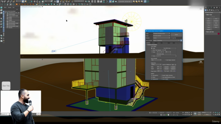This screenshot has height=124, width=221.
Task: Select the Shapes category icon
Action: (208, 10)
